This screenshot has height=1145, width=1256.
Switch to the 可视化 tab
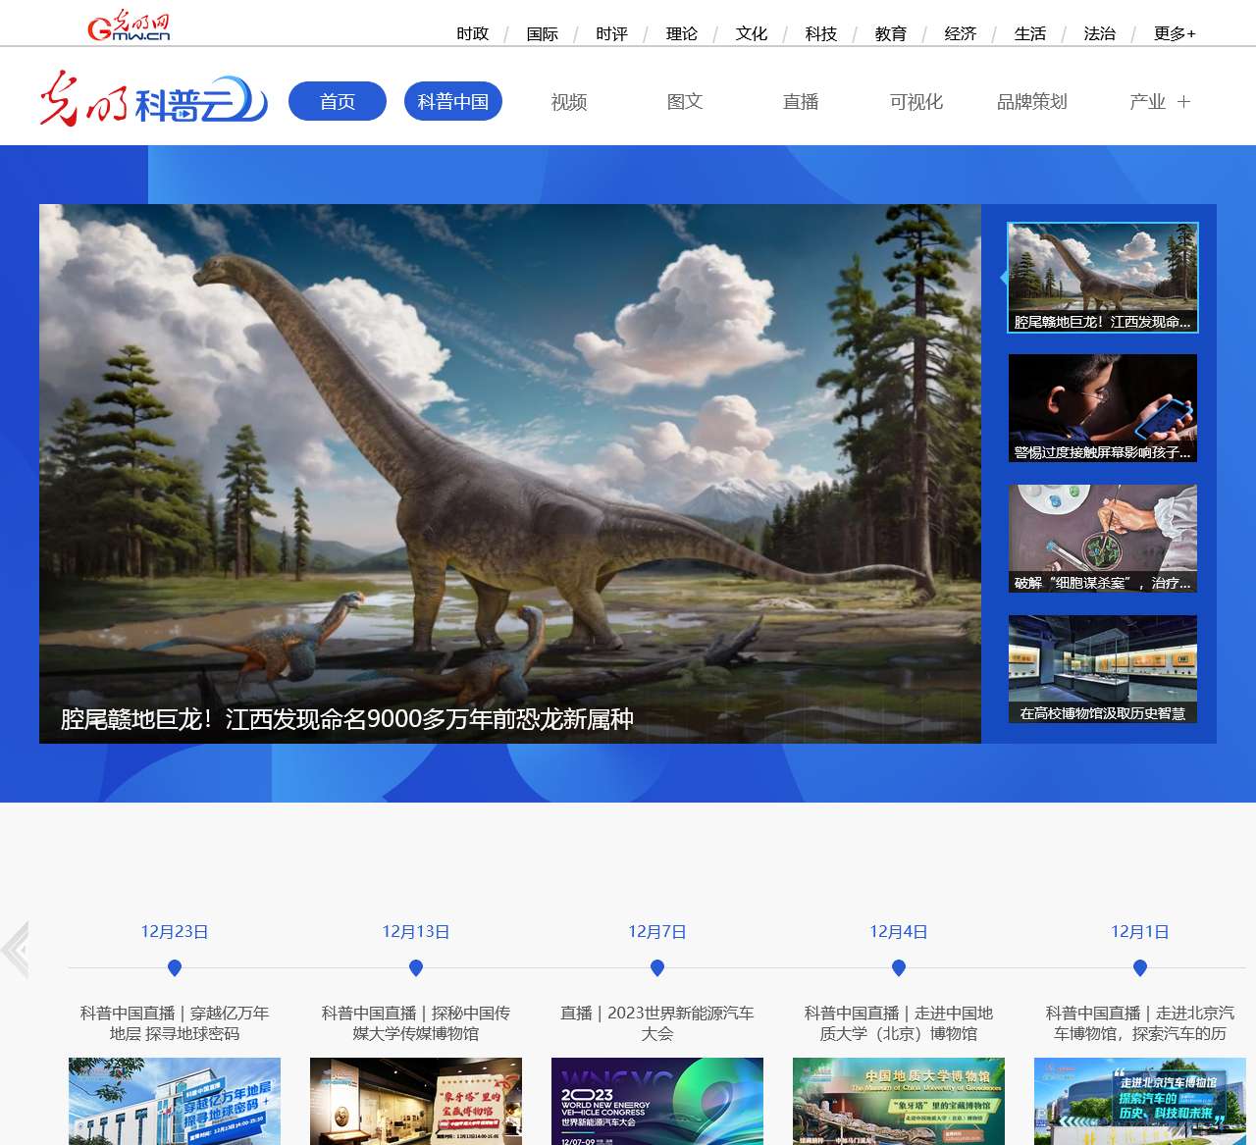[x=916, y=101]
